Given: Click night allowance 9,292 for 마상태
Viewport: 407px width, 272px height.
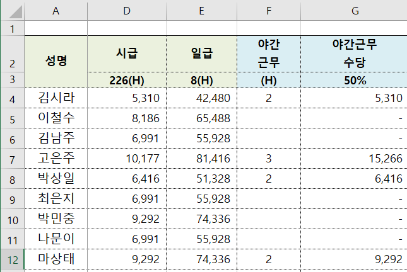Looking at the screenshot, I should click(x=354, y=259).
